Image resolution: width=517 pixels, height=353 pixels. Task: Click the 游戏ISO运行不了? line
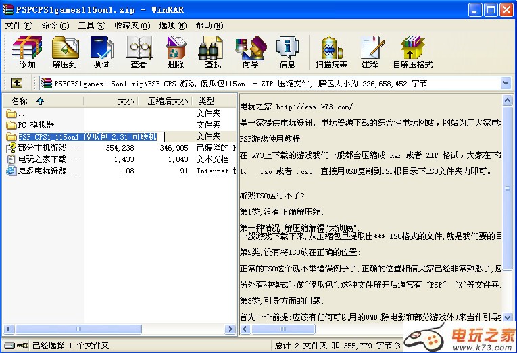click(272, 196)
